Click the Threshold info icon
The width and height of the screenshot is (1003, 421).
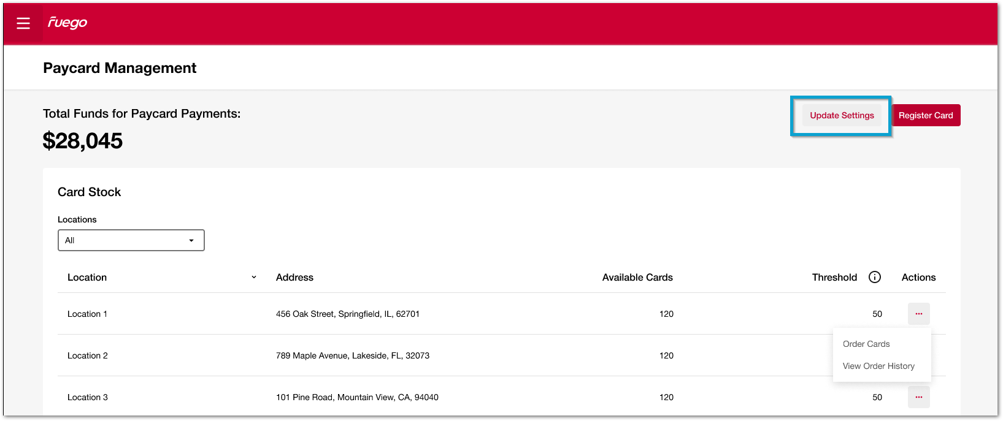(x=875, y=277)
